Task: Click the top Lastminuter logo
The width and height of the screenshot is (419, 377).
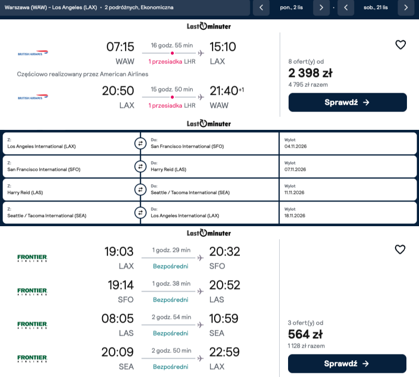Action: 208,26
